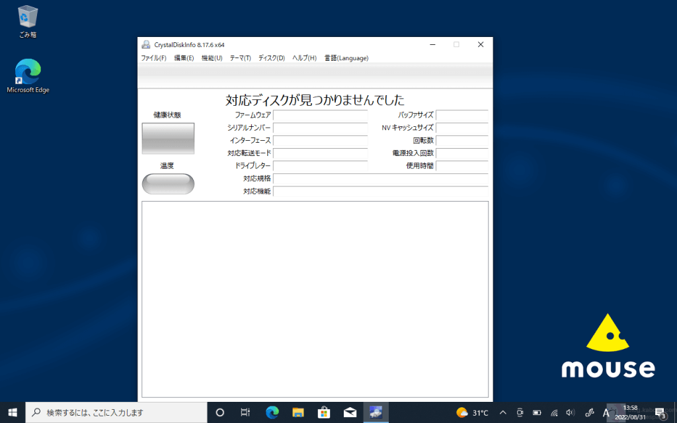Open the 言語(Language) menu
This screenshot has height=423, width=677.
[x=346, y=58]
